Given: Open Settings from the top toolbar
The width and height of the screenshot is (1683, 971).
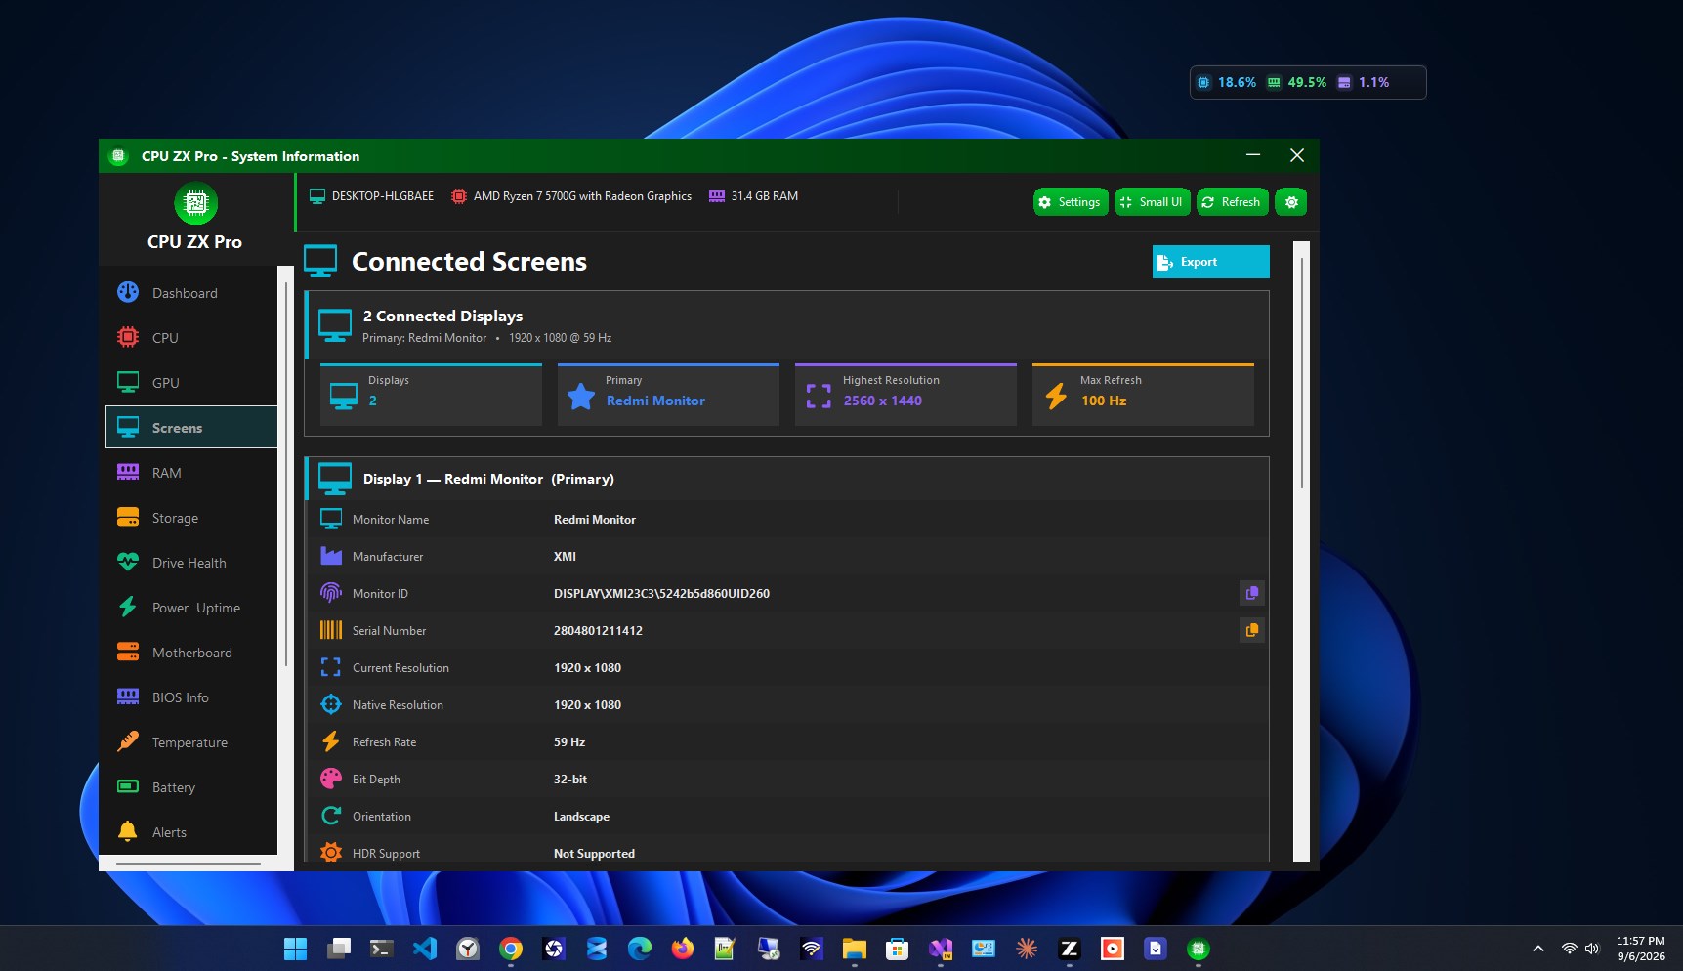Looking at the screenshot, I should (1071, 202).
